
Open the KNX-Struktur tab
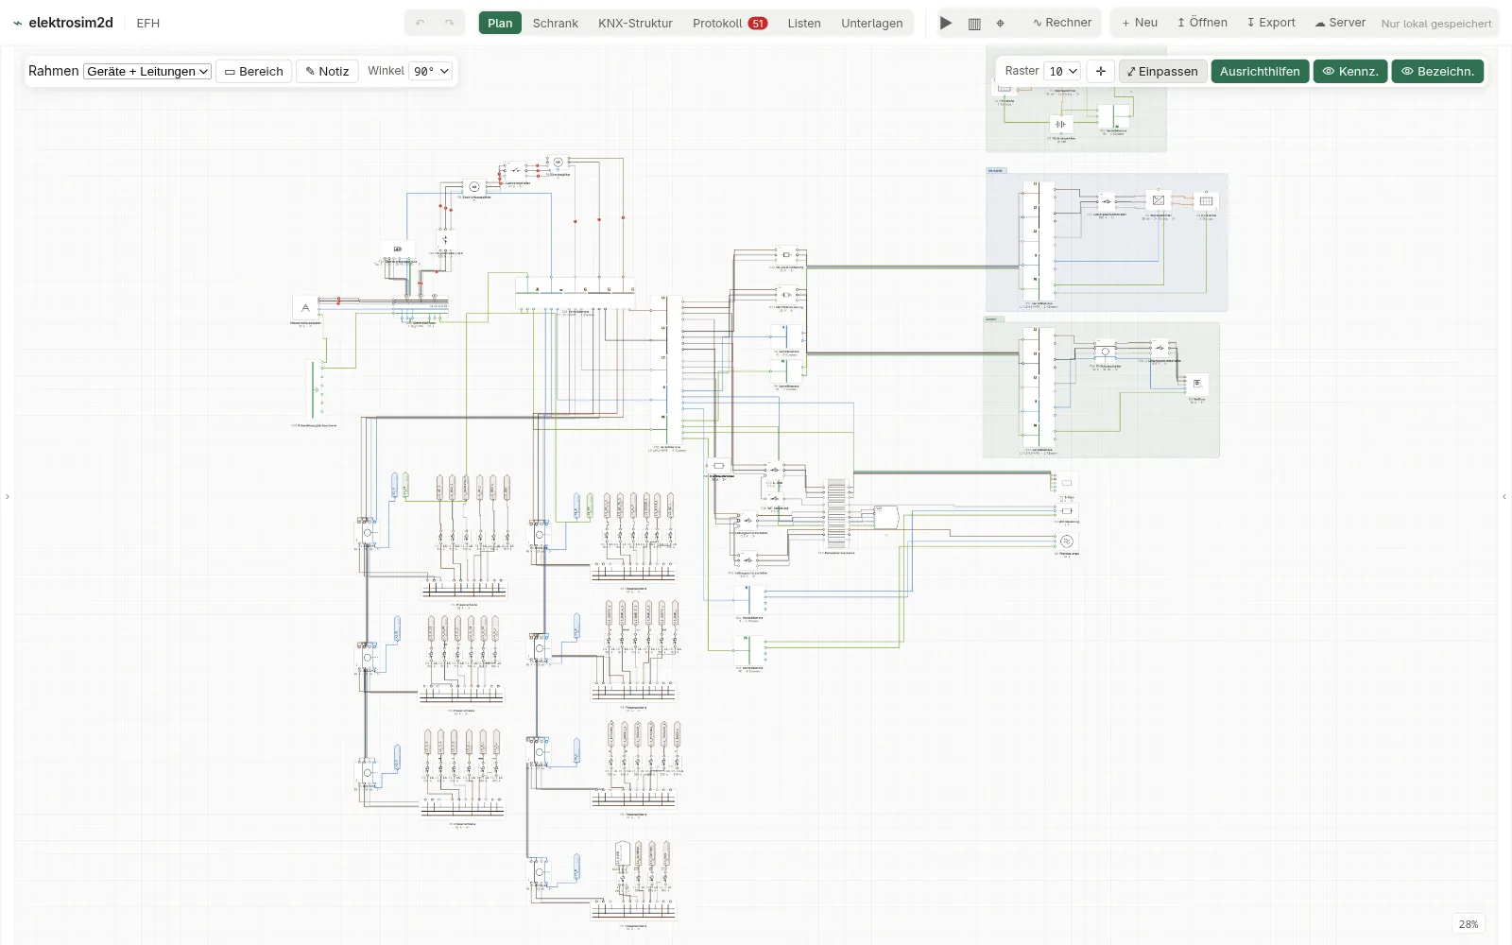pos(635,23)
